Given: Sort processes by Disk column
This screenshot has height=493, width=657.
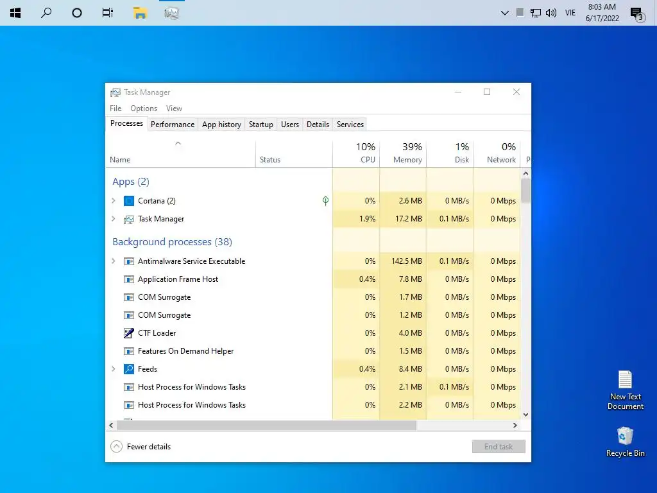Looking at the screenshot, I should tap(450, 154).
